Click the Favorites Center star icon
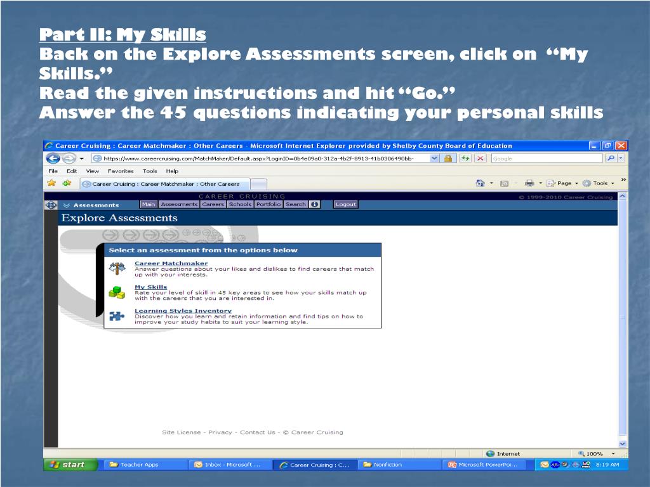 point(51,183)
